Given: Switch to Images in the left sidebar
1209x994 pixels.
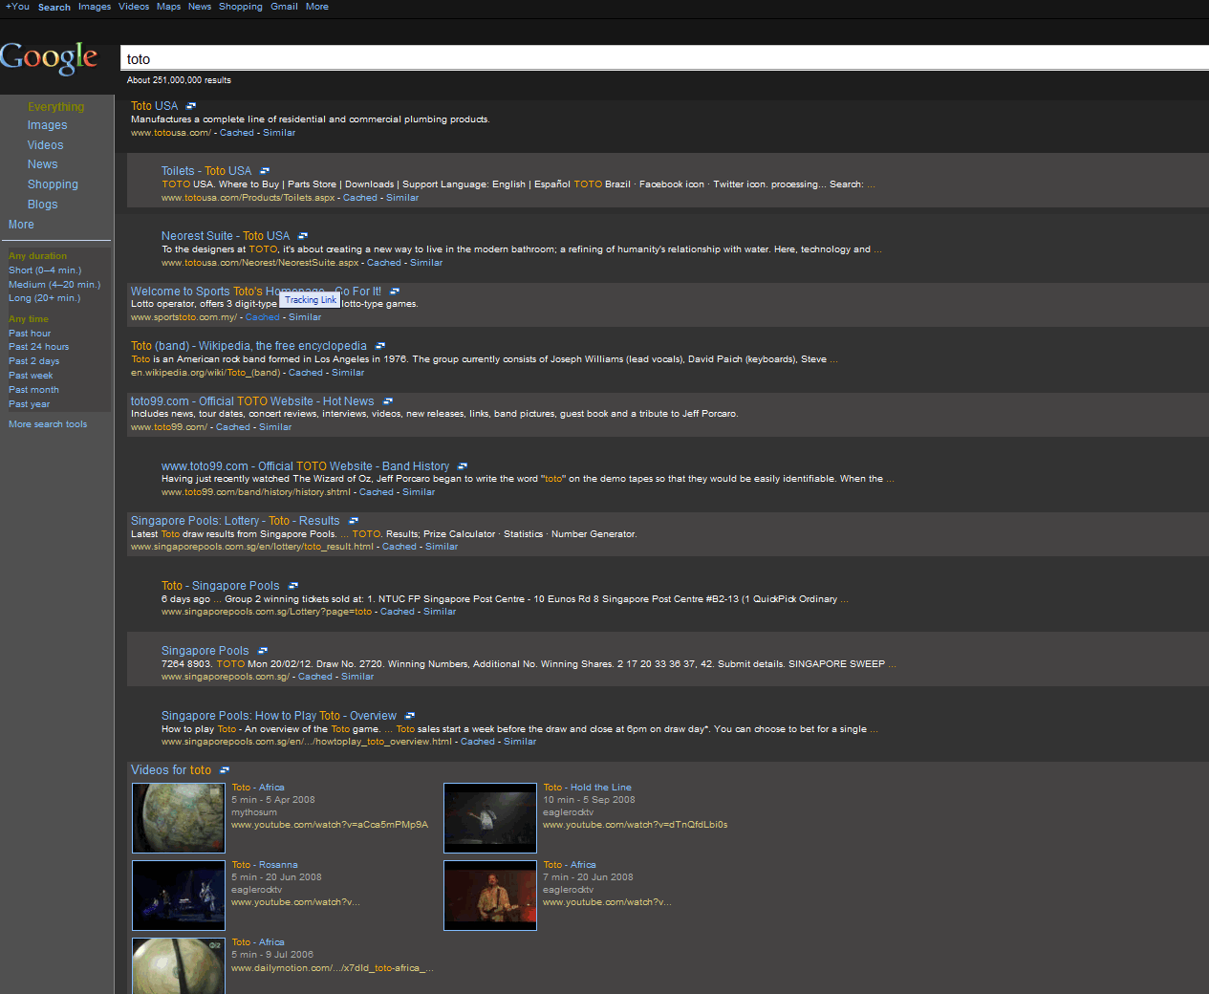Looking at the screenshot, I should [x=47, y=125].
